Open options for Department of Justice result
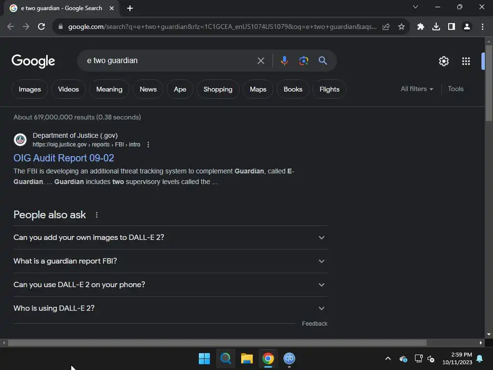 [x=148, y=145]
